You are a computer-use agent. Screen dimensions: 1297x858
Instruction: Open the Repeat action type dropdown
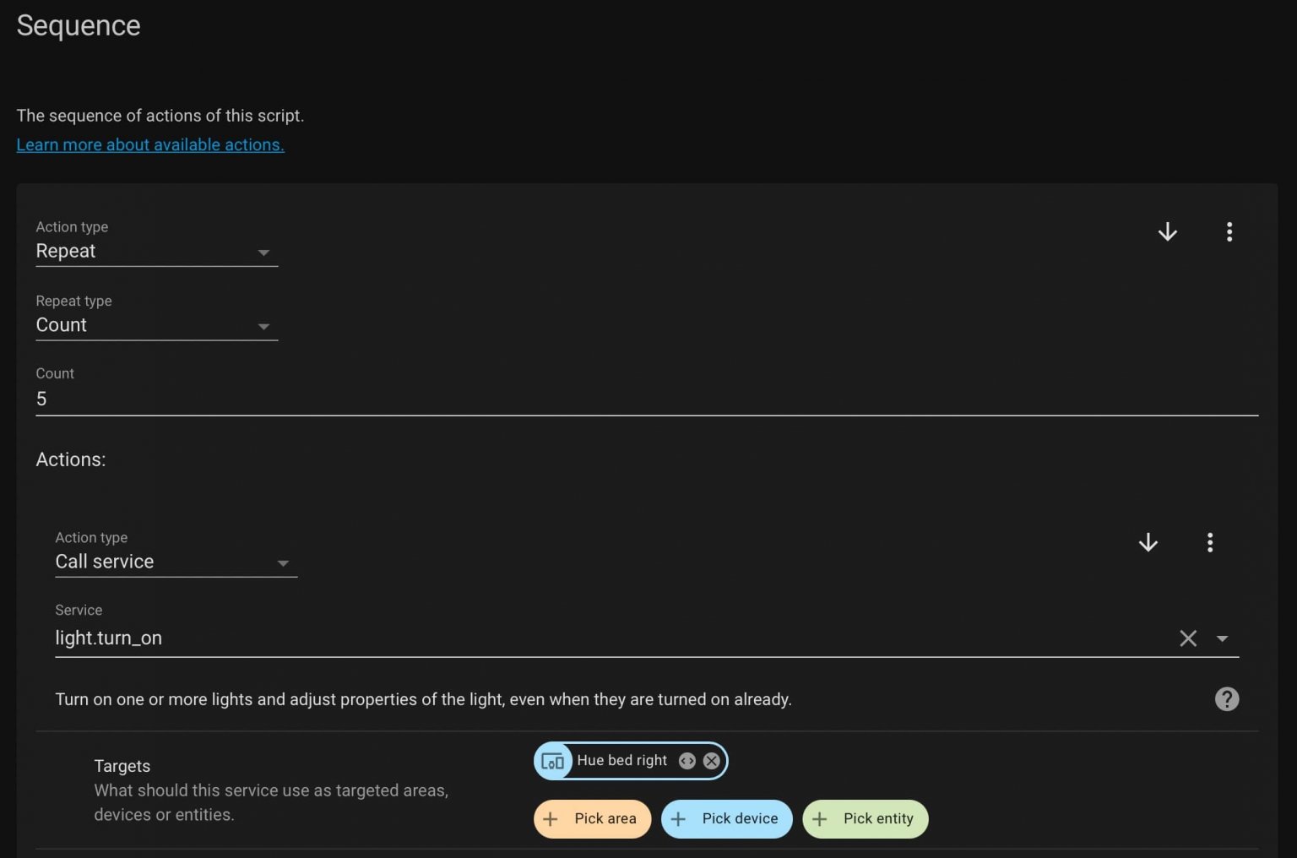[156, 252]
